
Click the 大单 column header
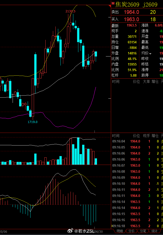pyautogui.click(x=146, y=81)
